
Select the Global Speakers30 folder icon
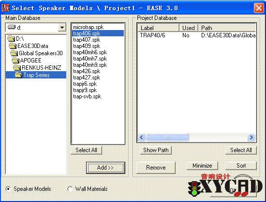(x=14, y=53)
